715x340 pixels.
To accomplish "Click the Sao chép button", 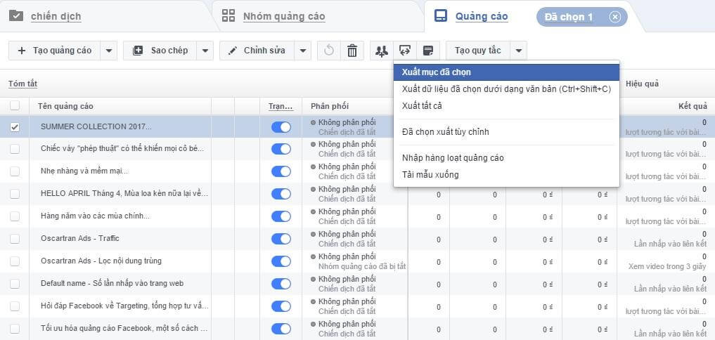I will click(160, 51).
